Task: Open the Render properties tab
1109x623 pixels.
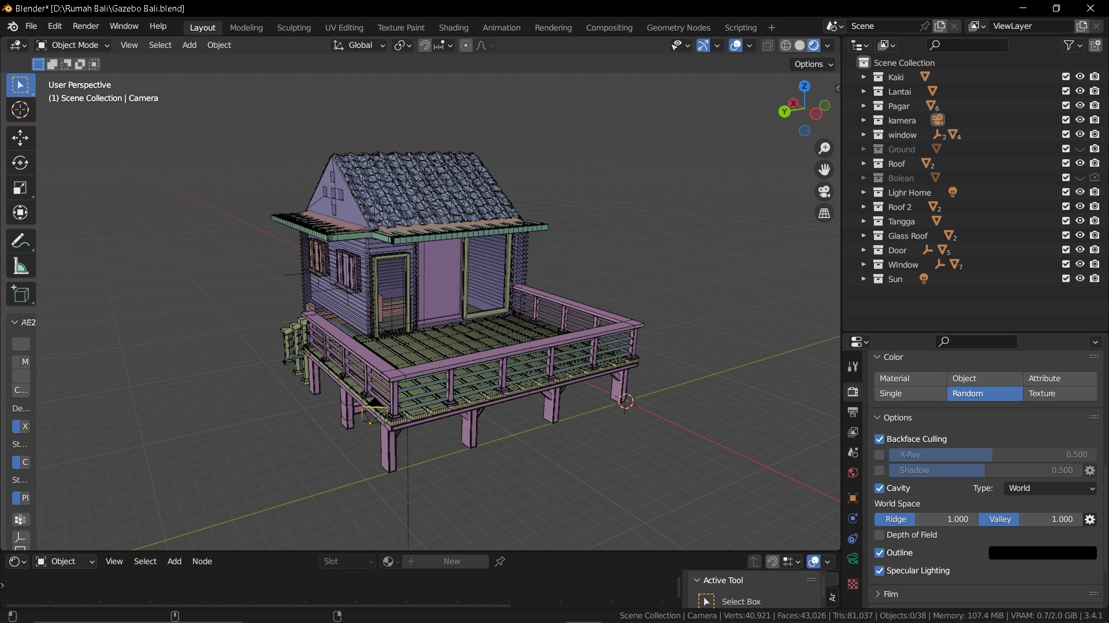Action: (x=853, y=392)
